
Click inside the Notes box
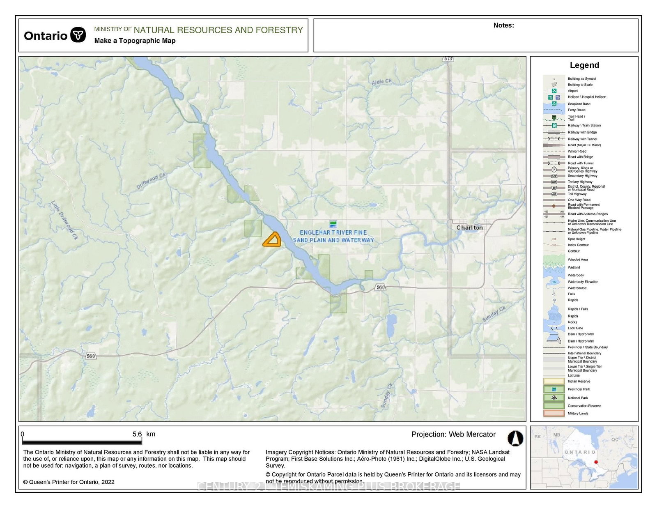coord(476,38)
